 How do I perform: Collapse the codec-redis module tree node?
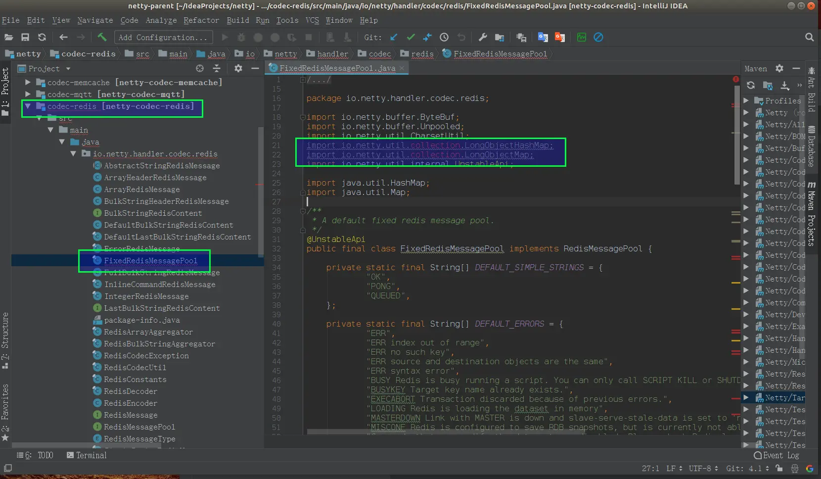tap(28, 106)
